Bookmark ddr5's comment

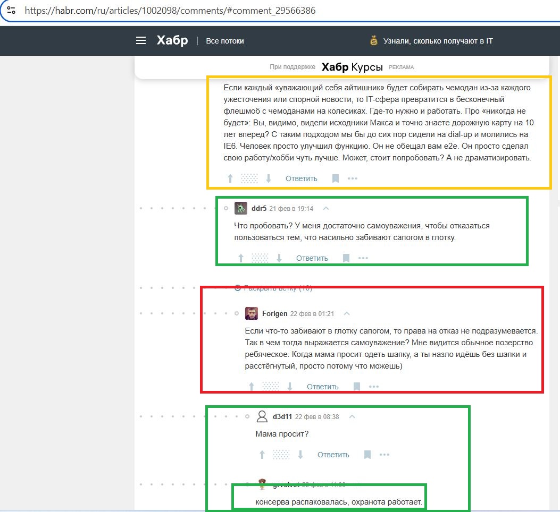click(346, 259)
